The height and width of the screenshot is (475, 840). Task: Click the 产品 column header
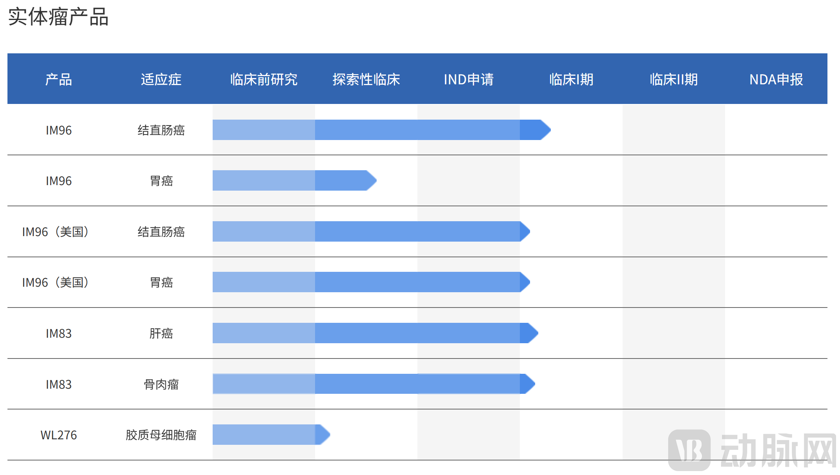pos(58,79)
